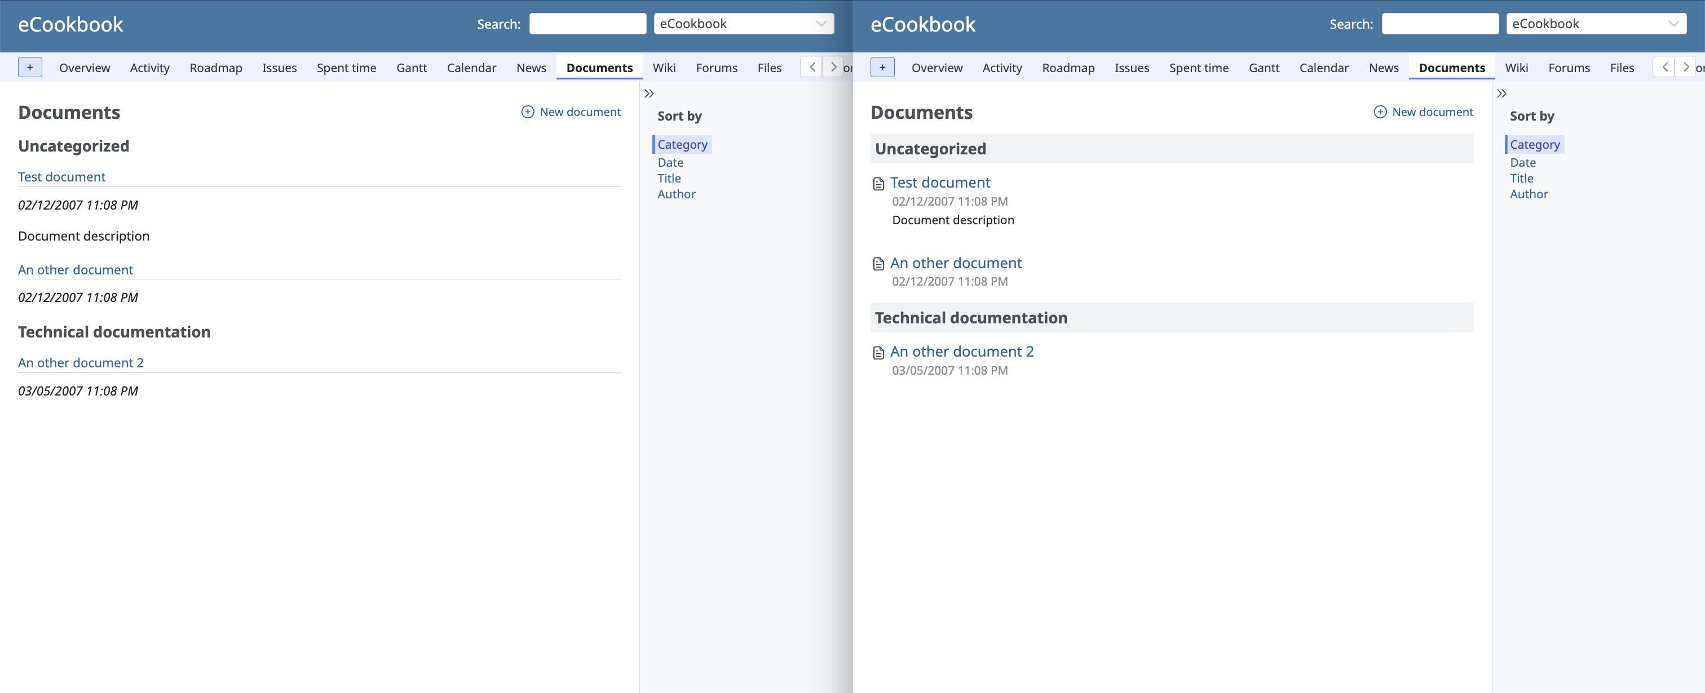Open Wiki tab in right window
The width and height of the screenshot is (1705, 693).
(1516, 68)
